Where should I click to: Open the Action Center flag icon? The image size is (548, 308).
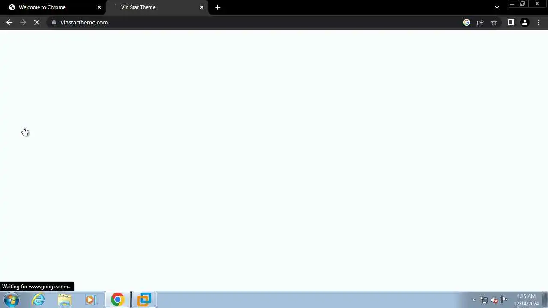pyautogui.click(x=505, y=300)
